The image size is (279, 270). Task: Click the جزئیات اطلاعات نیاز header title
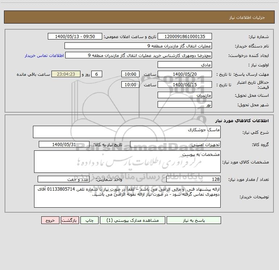pos(247,17)
